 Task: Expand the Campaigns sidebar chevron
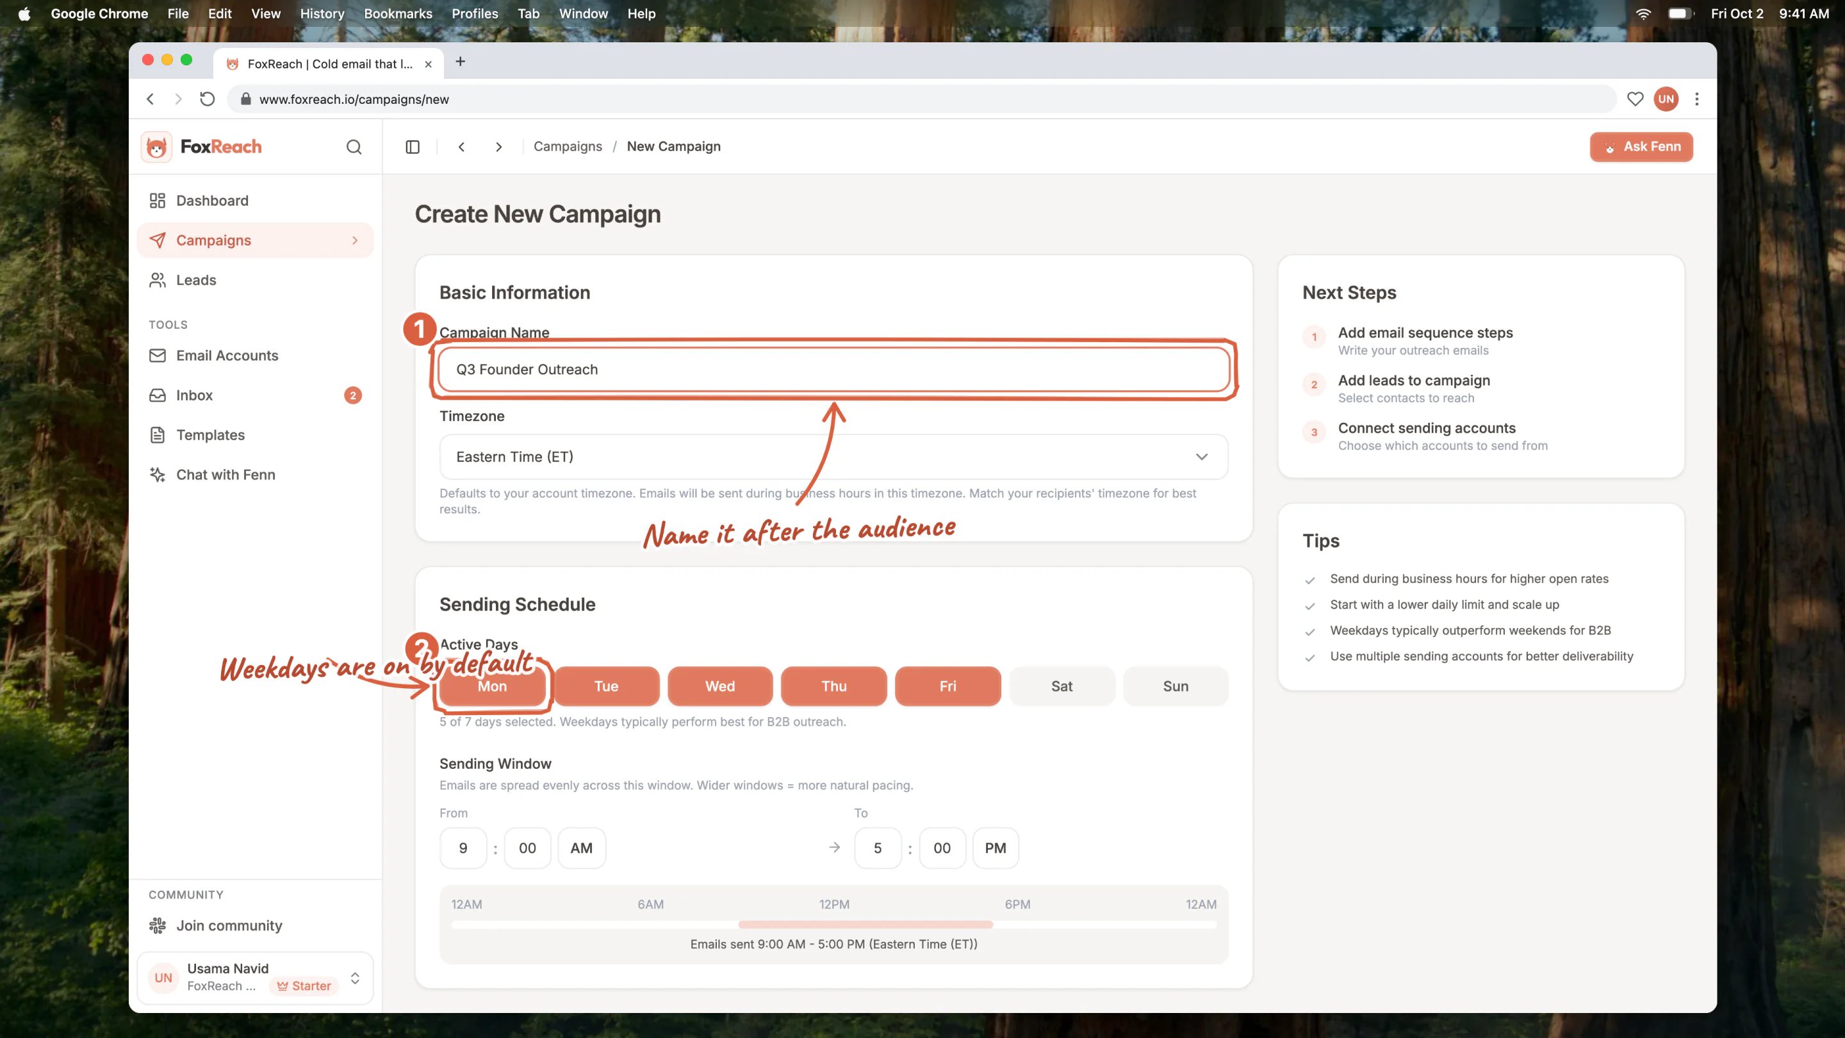pyautogui.click(x=356, y=241)
